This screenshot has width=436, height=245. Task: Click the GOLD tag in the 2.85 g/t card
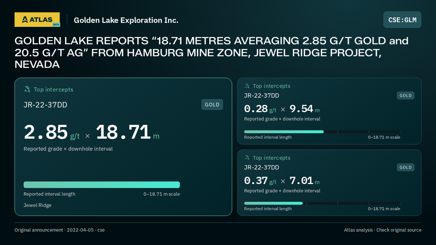(x=212, y=105)
